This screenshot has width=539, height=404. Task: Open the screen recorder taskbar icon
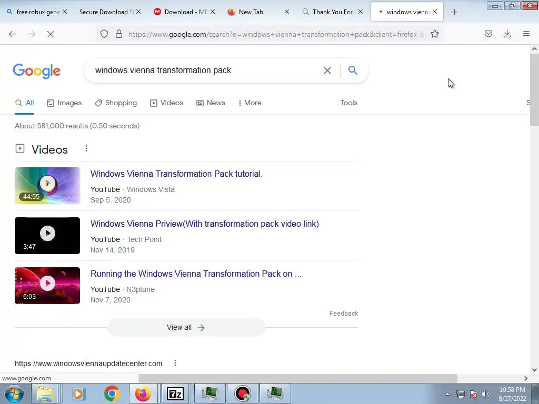click(x=243, y=393)
